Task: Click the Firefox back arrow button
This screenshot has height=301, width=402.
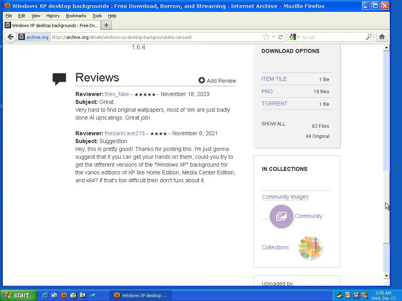Action: click(x=11, y=37)
